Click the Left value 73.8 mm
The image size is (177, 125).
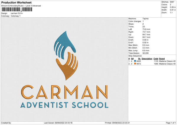coord(146,29)
